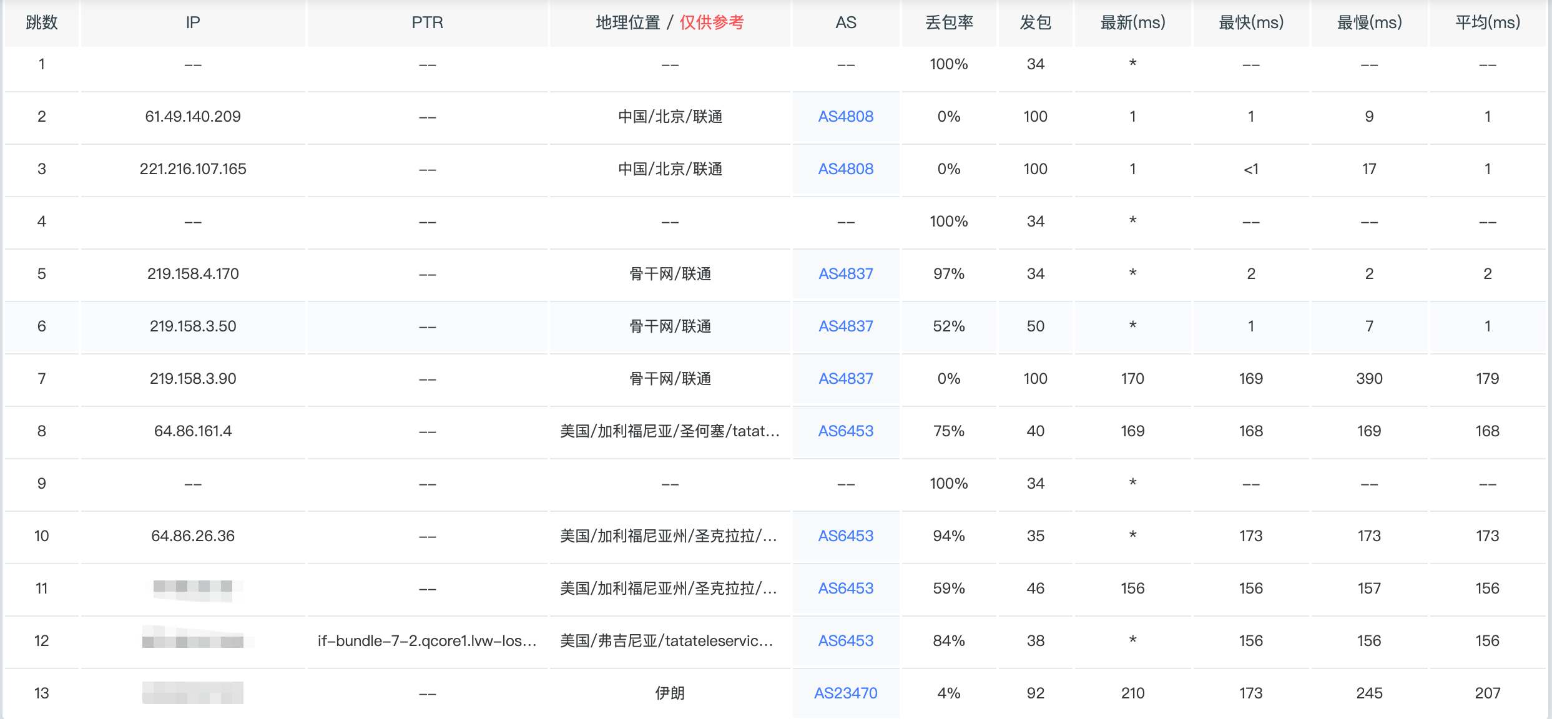Click the 丢包率 column header
The width and height of the screenshot is (1552, 719).
[948, 23]
